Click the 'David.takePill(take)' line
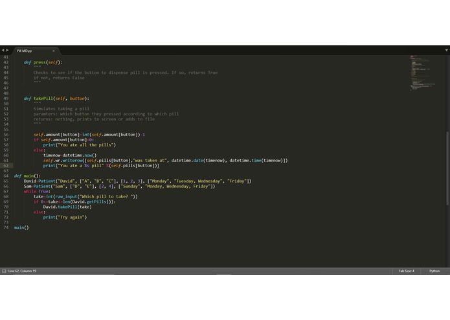450x320 pixels. pos(67,207)
